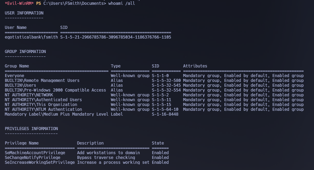
Task: Click 'Increase a process working set' description
Action: (113, 162)
